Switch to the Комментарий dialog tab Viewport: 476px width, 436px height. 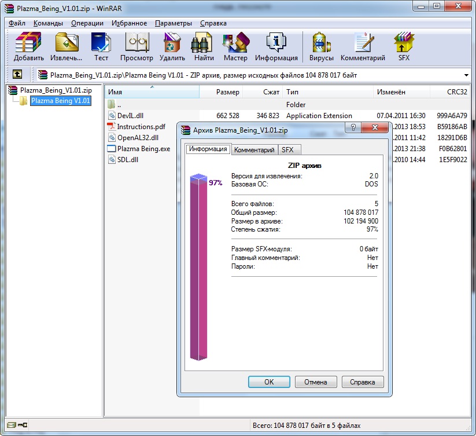point(254,149)
